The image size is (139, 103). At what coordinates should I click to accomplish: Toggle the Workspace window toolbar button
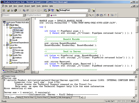click(45, 10)
